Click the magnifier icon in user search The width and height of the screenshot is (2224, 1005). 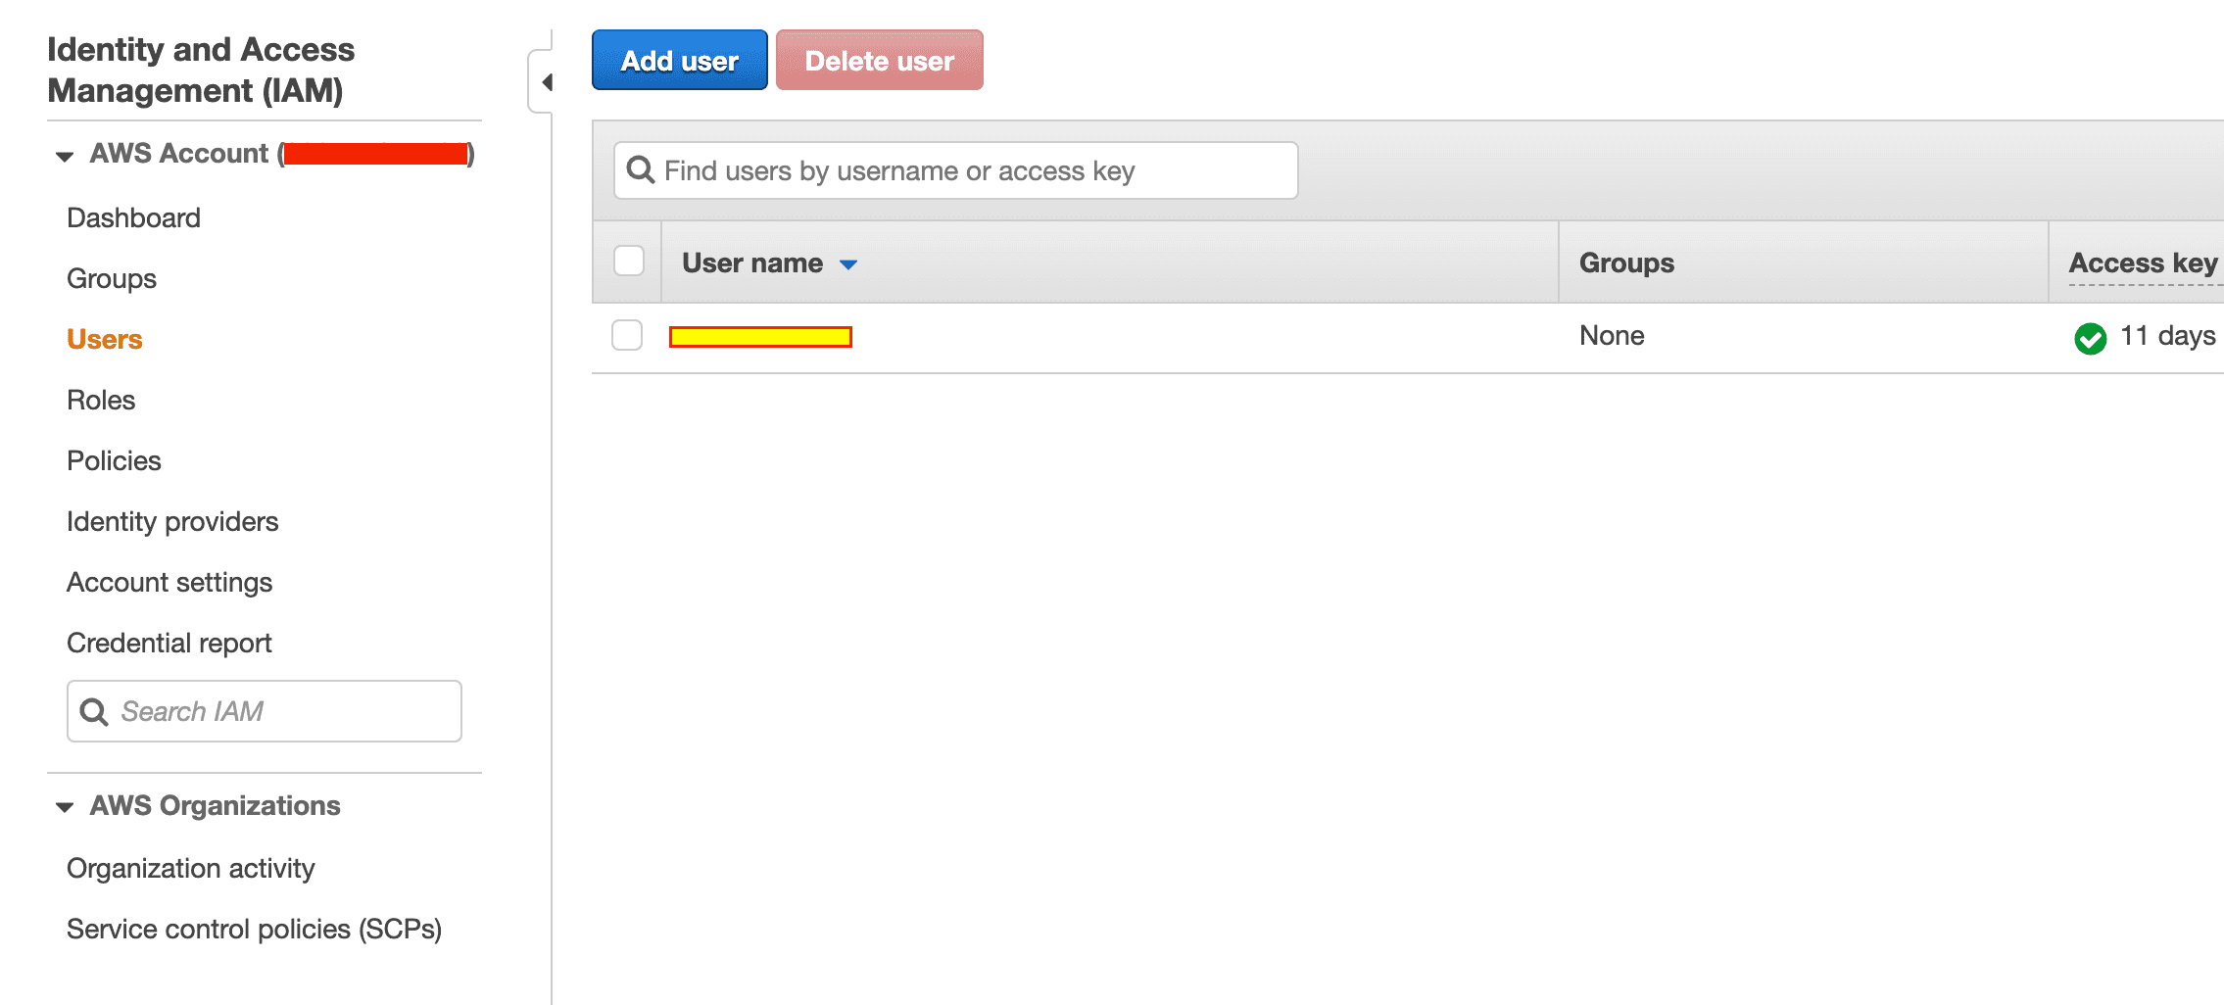641,170
